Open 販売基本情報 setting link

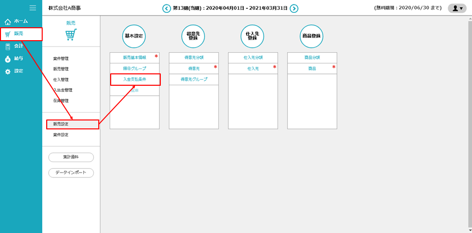pyautogui.click(x=134, y=58)
